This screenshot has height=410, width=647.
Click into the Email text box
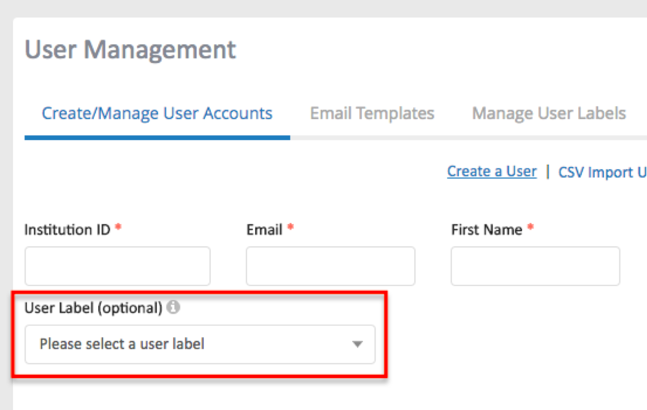330,266
